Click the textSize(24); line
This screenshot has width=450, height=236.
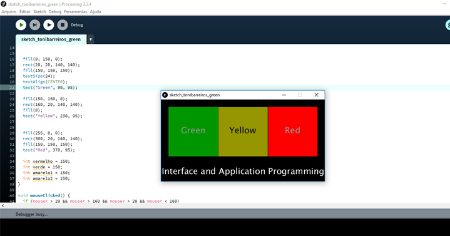[39, 76]
